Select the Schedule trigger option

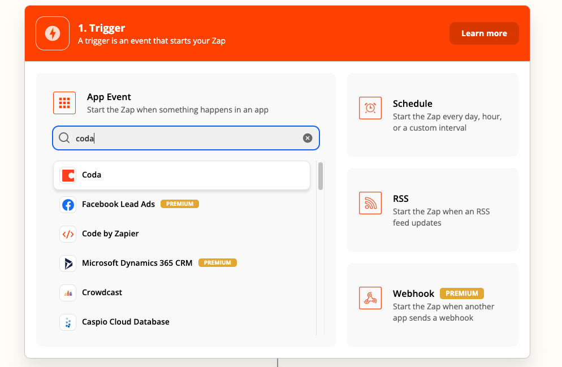(x=433, y=115)
